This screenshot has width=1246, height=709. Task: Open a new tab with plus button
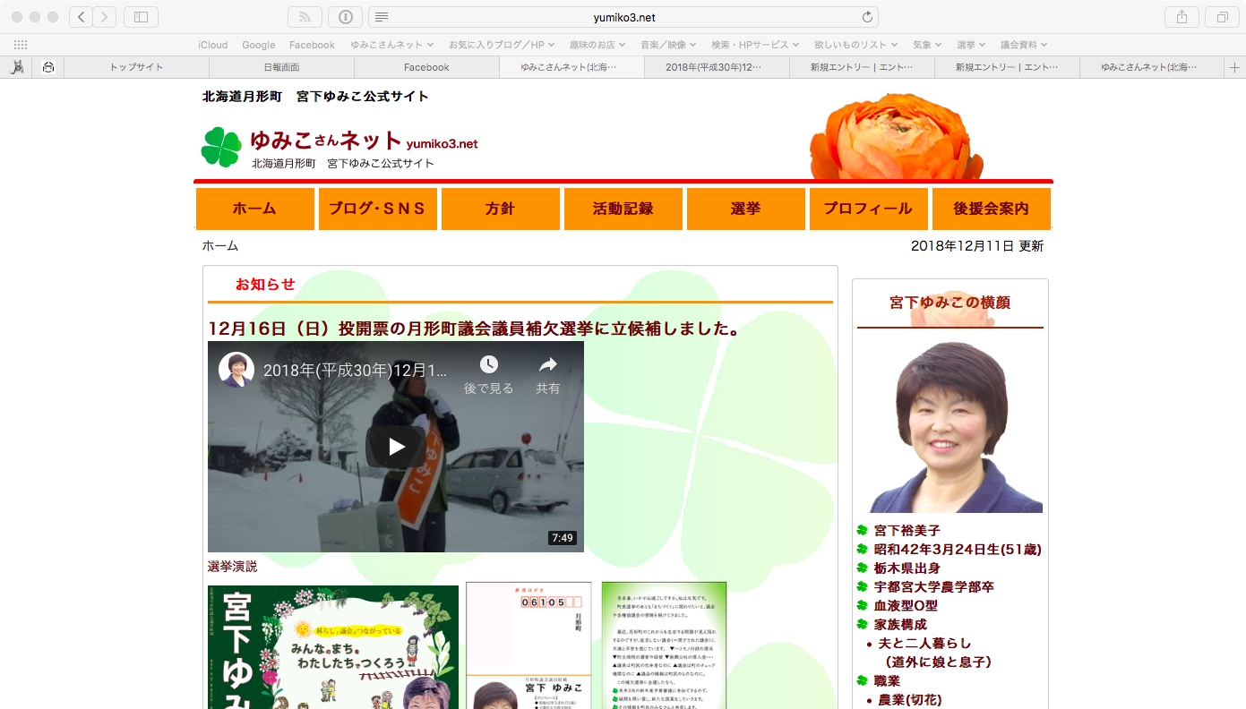coord(1235,67)
